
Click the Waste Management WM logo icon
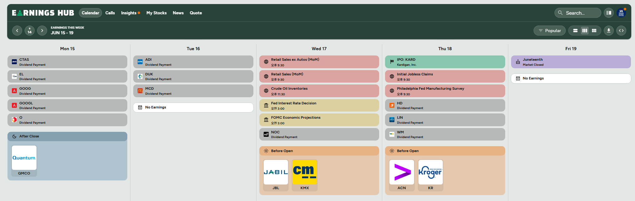pyautogui.click(x=392, y=134)
